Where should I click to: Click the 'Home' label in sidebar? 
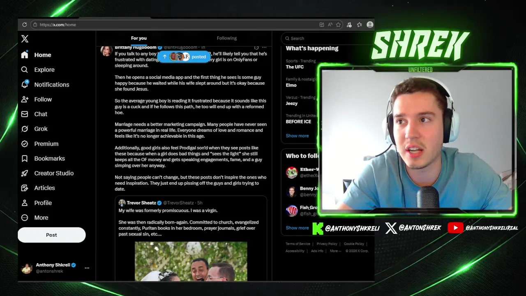click(43, 55)
